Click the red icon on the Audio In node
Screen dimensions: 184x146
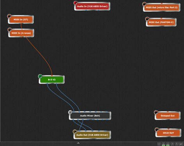click(x=75, y=3)
